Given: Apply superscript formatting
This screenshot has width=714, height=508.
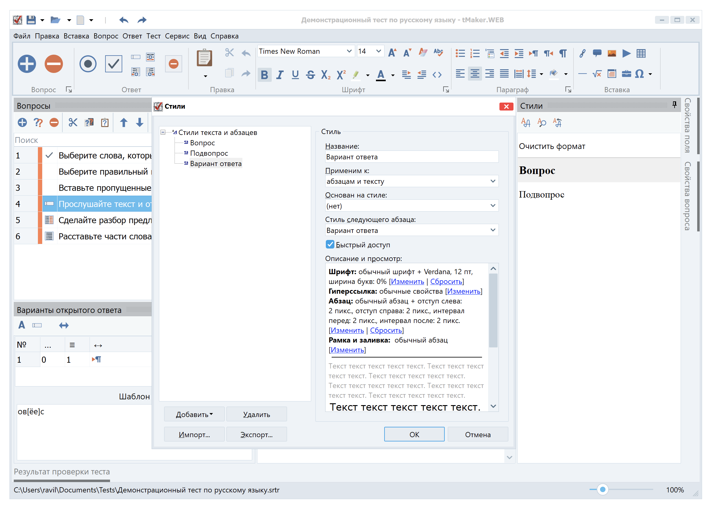Looking at the screenshot, I should click(341, 75).
